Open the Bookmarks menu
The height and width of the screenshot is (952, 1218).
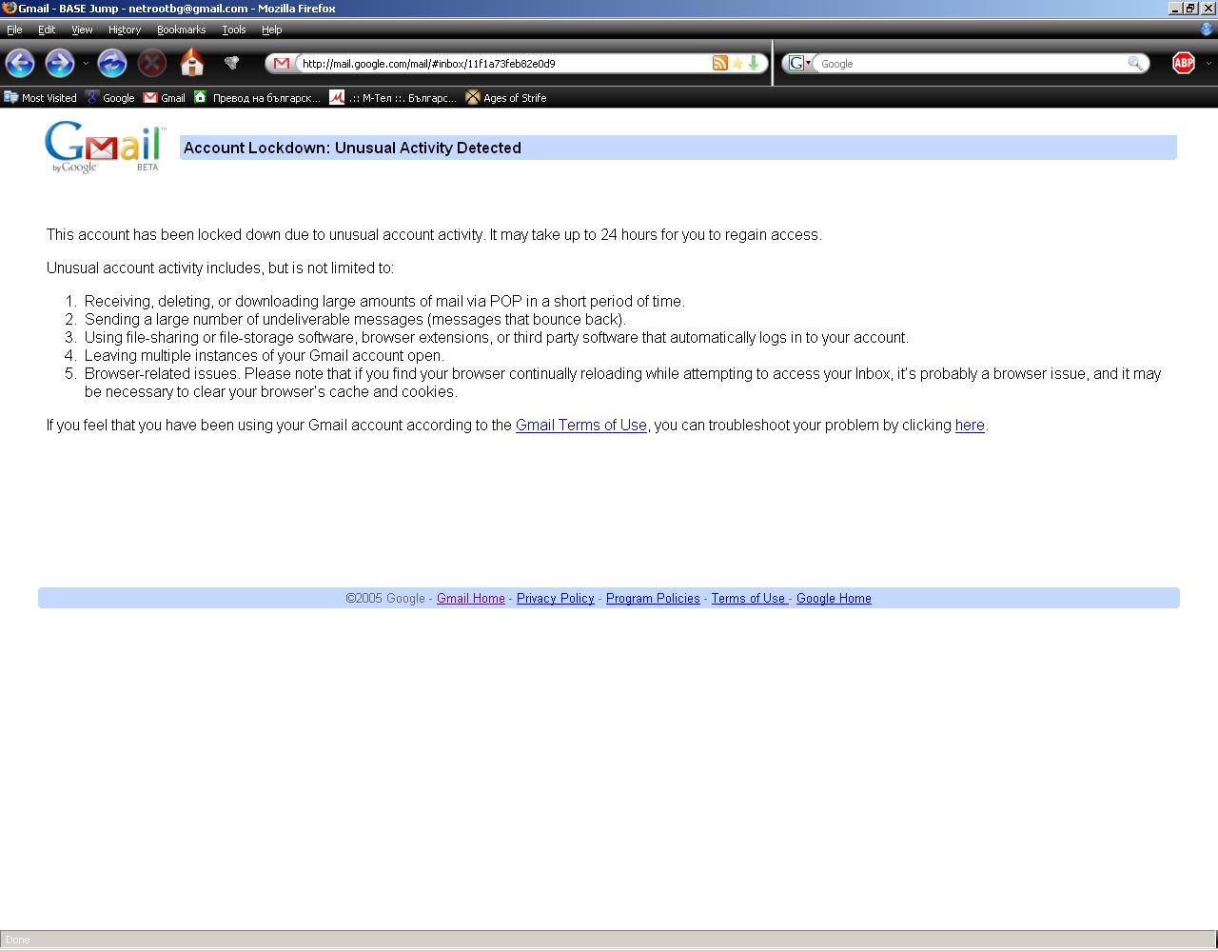181,30
